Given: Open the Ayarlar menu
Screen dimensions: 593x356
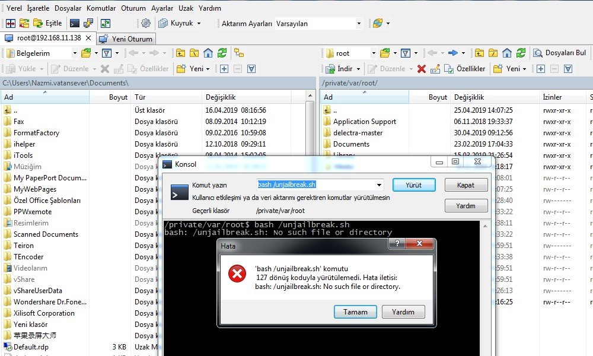Looking at the screenshot, I should [162, 8].
